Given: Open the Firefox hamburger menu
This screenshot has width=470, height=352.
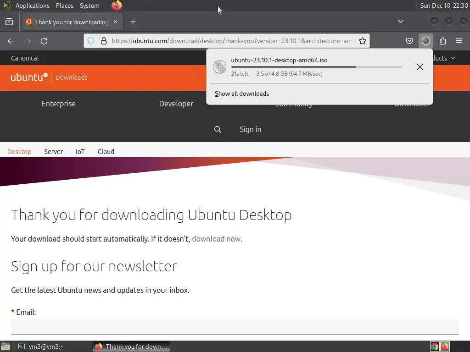Looking at the screenshot, I should [x=459, y=41].
